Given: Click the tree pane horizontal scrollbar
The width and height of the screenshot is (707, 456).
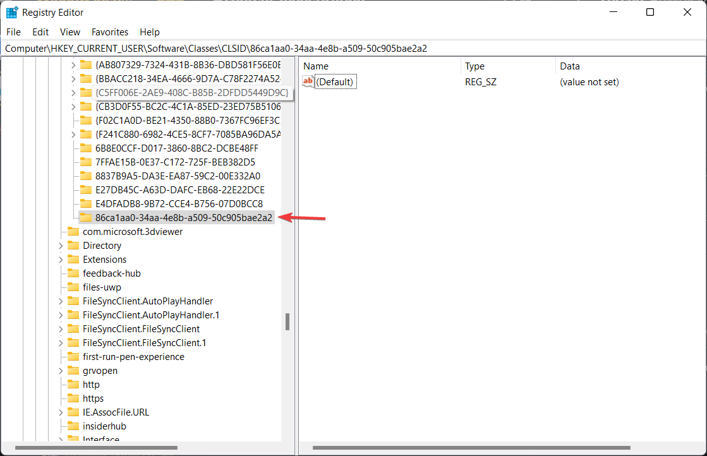Looking at the screenshot, I should pos(96,448).
